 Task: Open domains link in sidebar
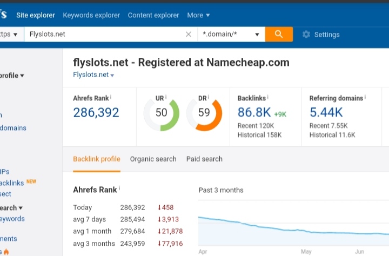point(13,128)
